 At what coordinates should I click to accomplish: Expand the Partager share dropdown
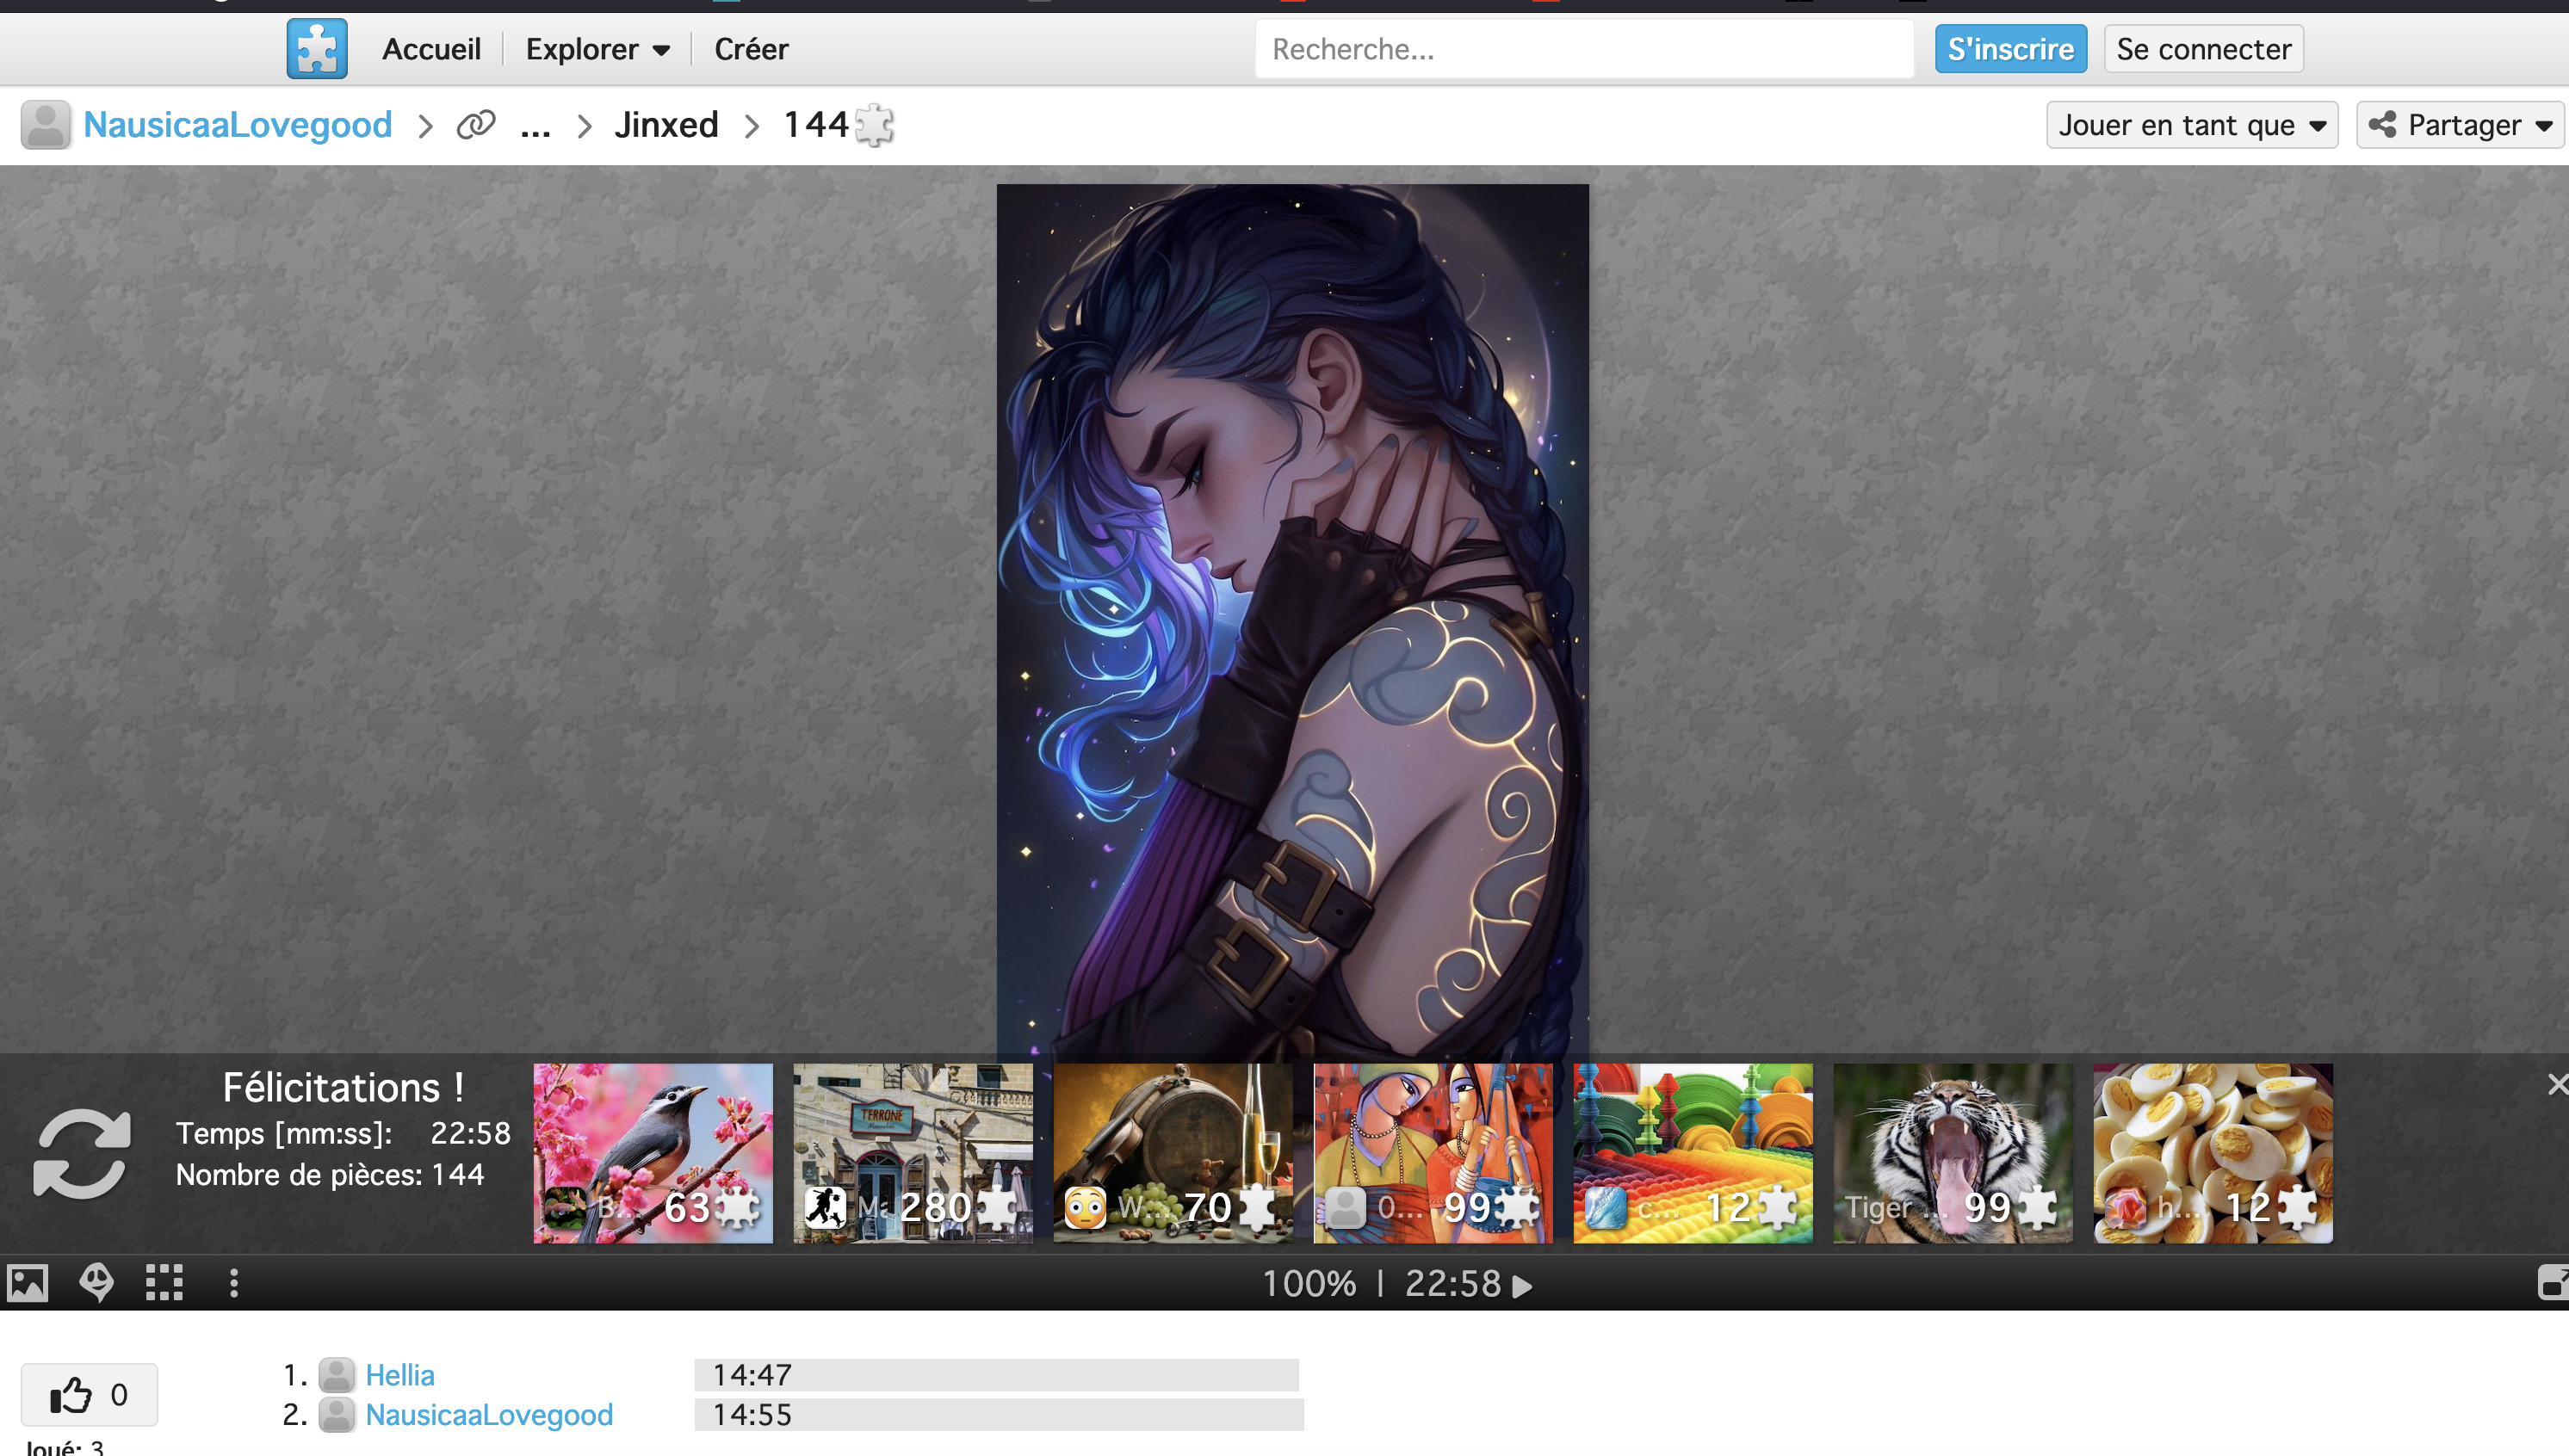click(2460, 125)
